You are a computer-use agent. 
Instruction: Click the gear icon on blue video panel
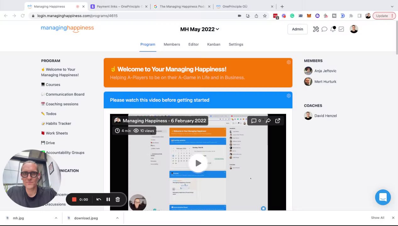pos(289,96)
